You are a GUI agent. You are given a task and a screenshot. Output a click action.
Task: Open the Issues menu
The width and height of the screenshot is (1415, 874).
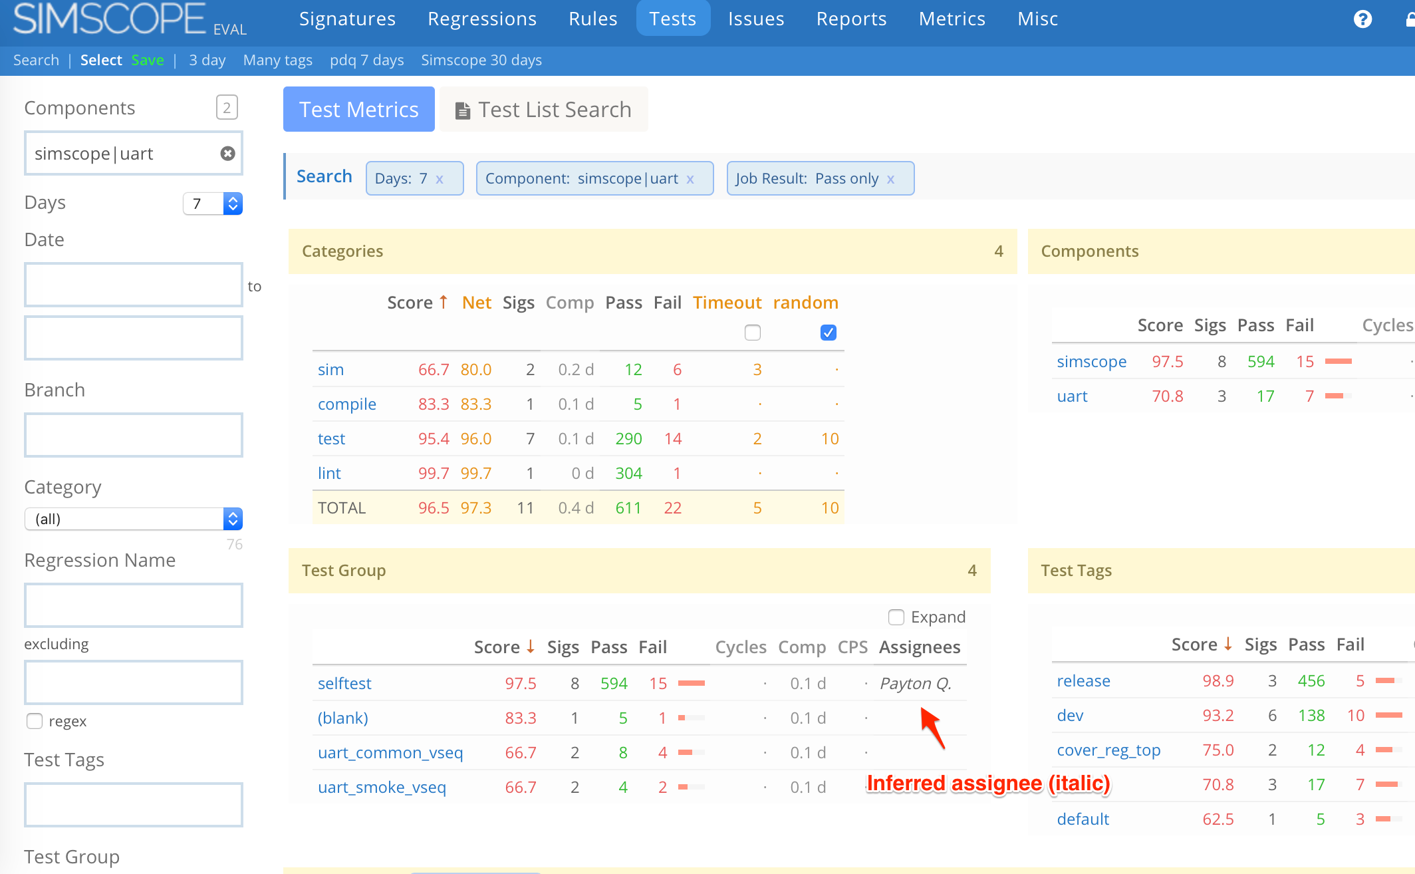click(756, 19)
